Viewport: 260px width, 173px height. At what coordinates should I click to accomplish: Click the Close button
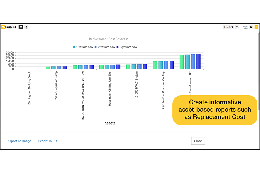click(x=198, y=141)
